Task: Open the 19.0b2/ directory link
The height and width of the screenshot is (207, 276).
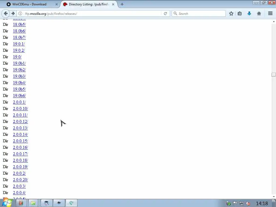Action: [x=19, y=70]
